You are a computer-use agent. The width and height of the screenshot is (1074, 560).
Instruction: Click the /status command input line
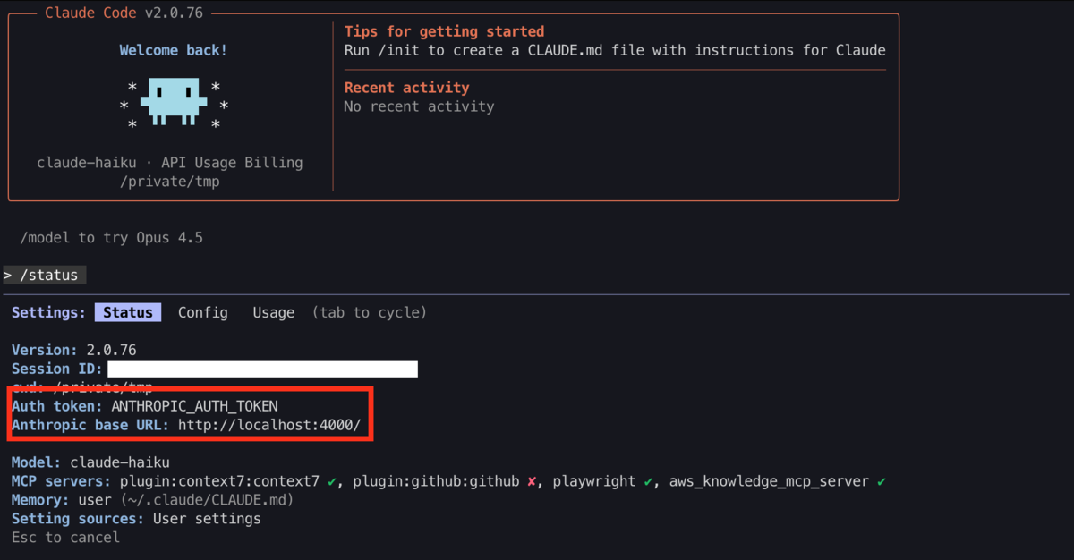coord(43,275)
